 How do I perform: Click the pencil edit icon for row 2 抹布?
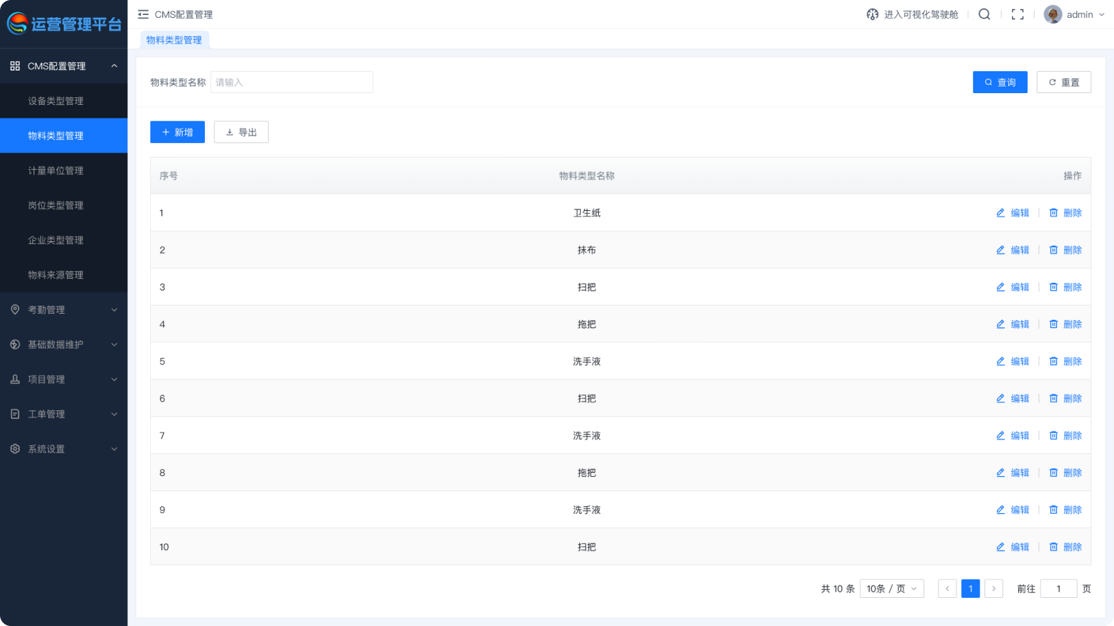1001,250
